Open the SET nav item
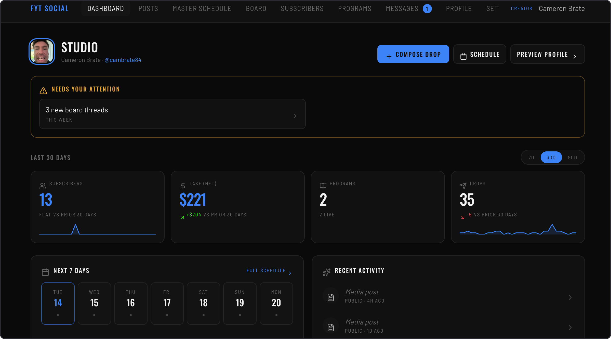Viewport: 611px width, 339px height. (x=492, y=9)
